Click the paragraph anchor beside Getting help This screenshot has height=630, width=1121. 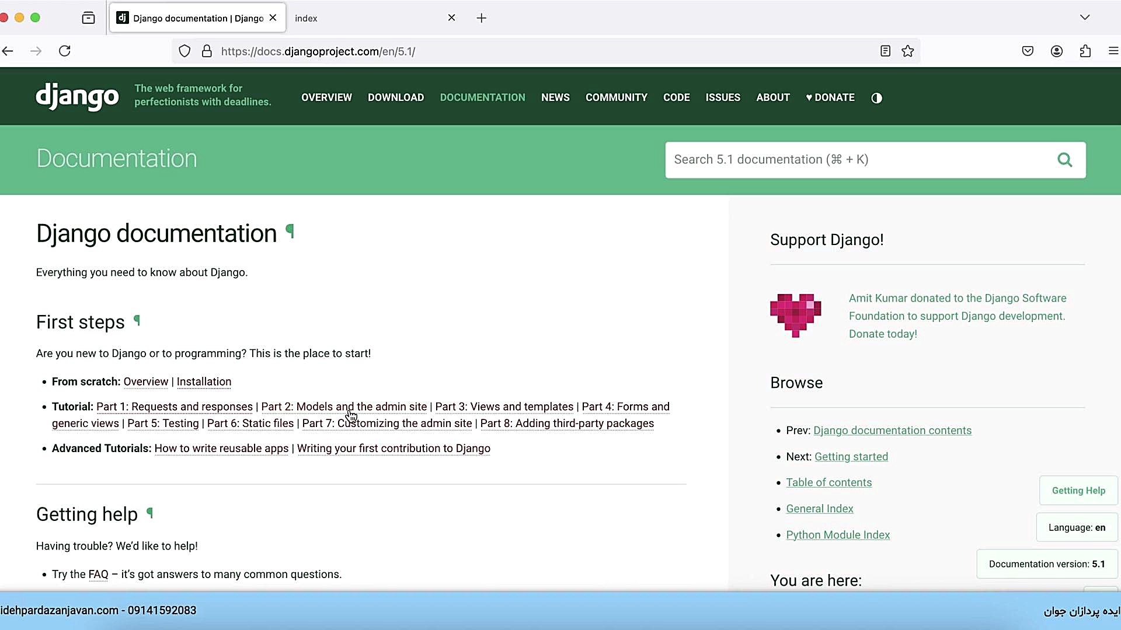pyautogui.click(x=149, y=513)
